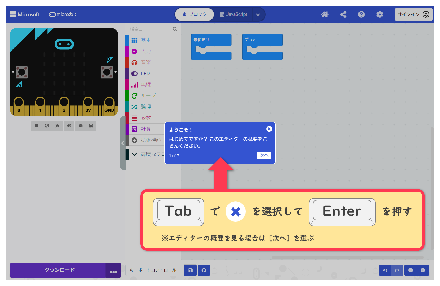
Task: Open the 無線 block category
Action: pos(153,85)
